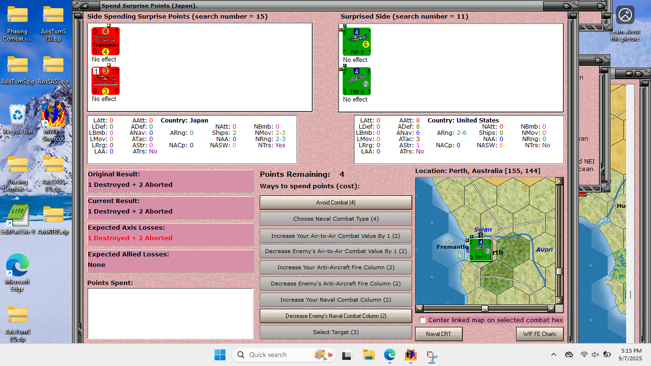
Task: Click the taskbar Quick search box
Action: tap(284, 355)
